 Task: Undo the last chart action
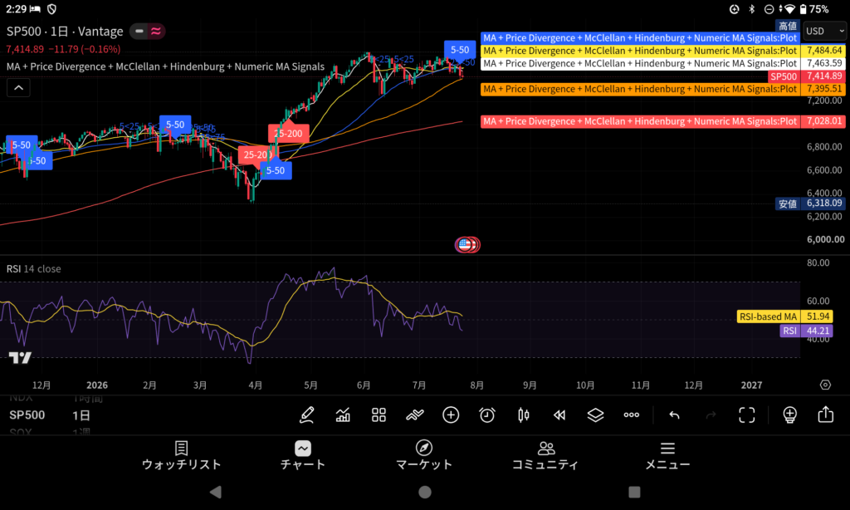[x=674, y=415]
